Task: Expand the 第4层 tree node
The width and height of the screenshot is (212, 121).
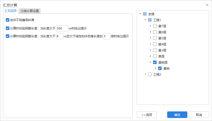Action: (x=151, y=44)
